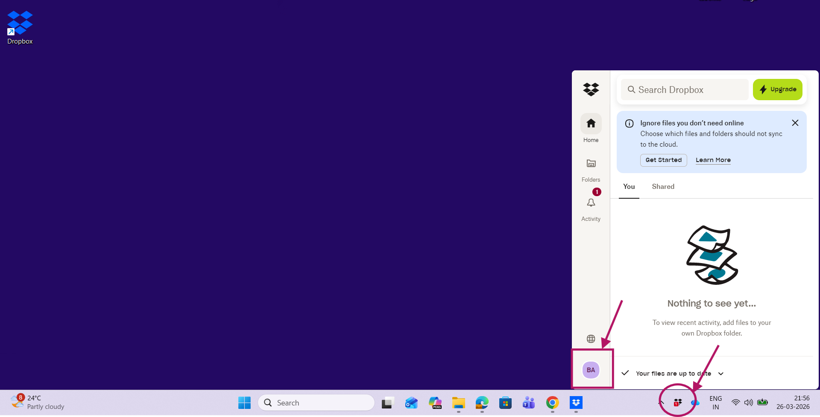Open the Learn More link
820x417 pixels.
713,160
